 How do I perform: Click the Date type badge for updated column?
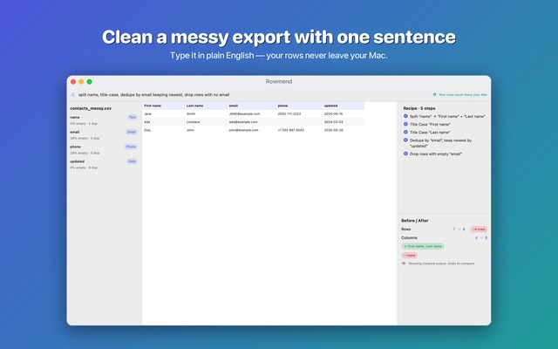click(x=132, y=161)
